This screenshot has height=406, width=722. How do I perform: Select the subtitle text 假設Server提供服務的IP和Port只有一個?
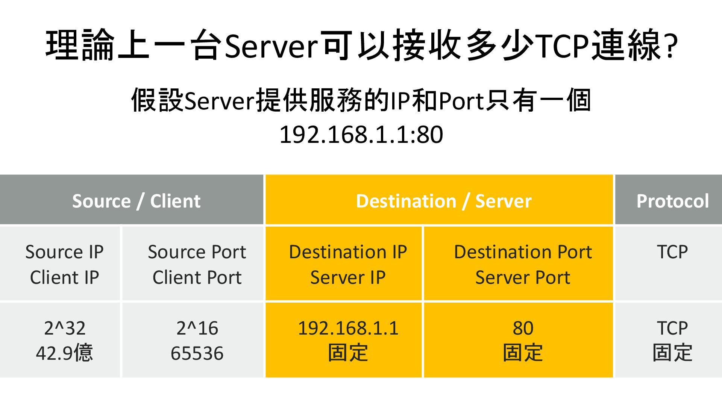[x=361, y=100]
